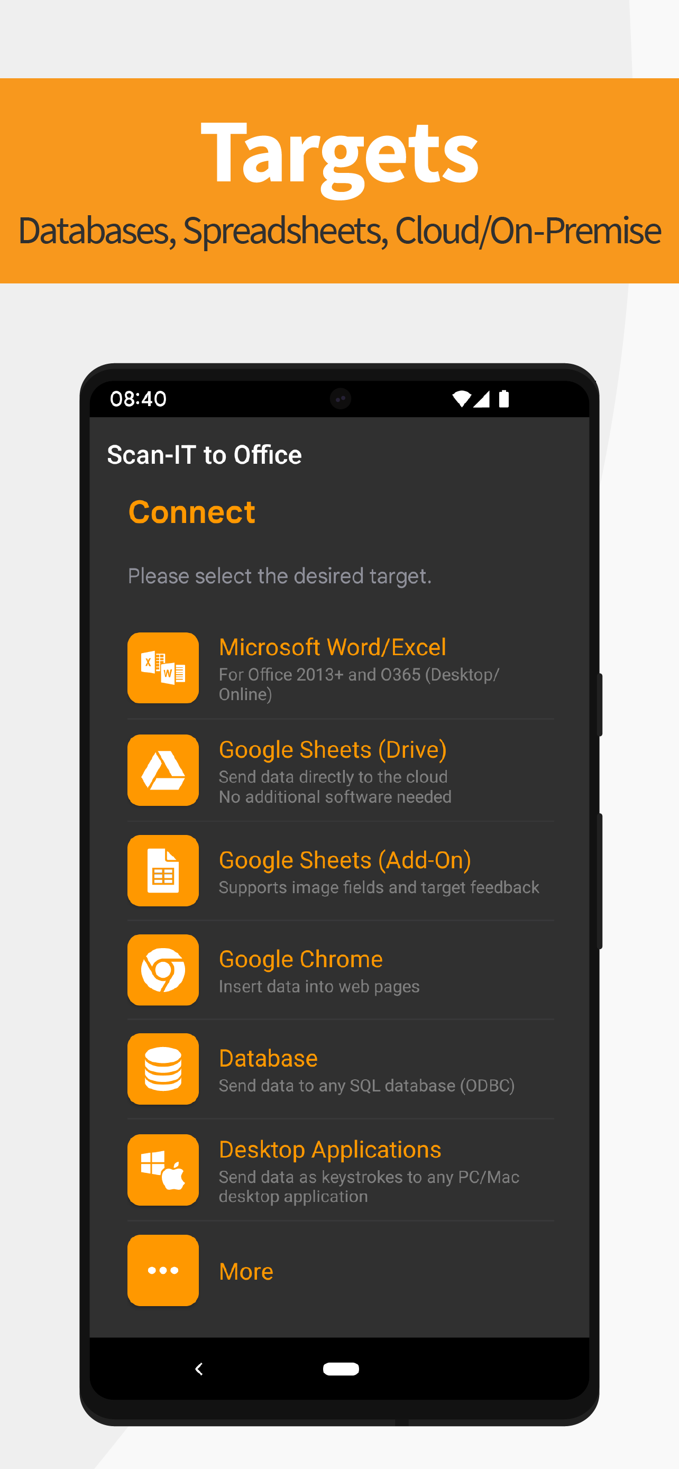Tap the Google Sheets Add-On spreadsheet icon
Viewport: 679px width, 1469px height.
(x=163, y=870)
